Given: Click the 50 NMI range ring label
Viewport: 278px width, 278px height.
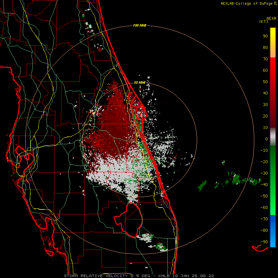Looking at the screenshot, I should pos(140,82).
